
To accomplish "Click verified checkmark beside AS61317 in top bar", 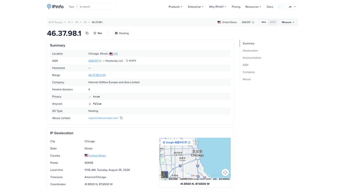I will [253, 22].
